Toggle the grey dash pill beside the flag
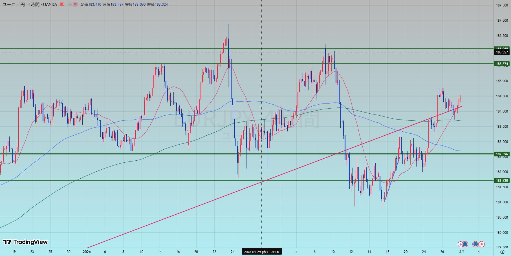 pyautogui.click(x=70, y=5)
